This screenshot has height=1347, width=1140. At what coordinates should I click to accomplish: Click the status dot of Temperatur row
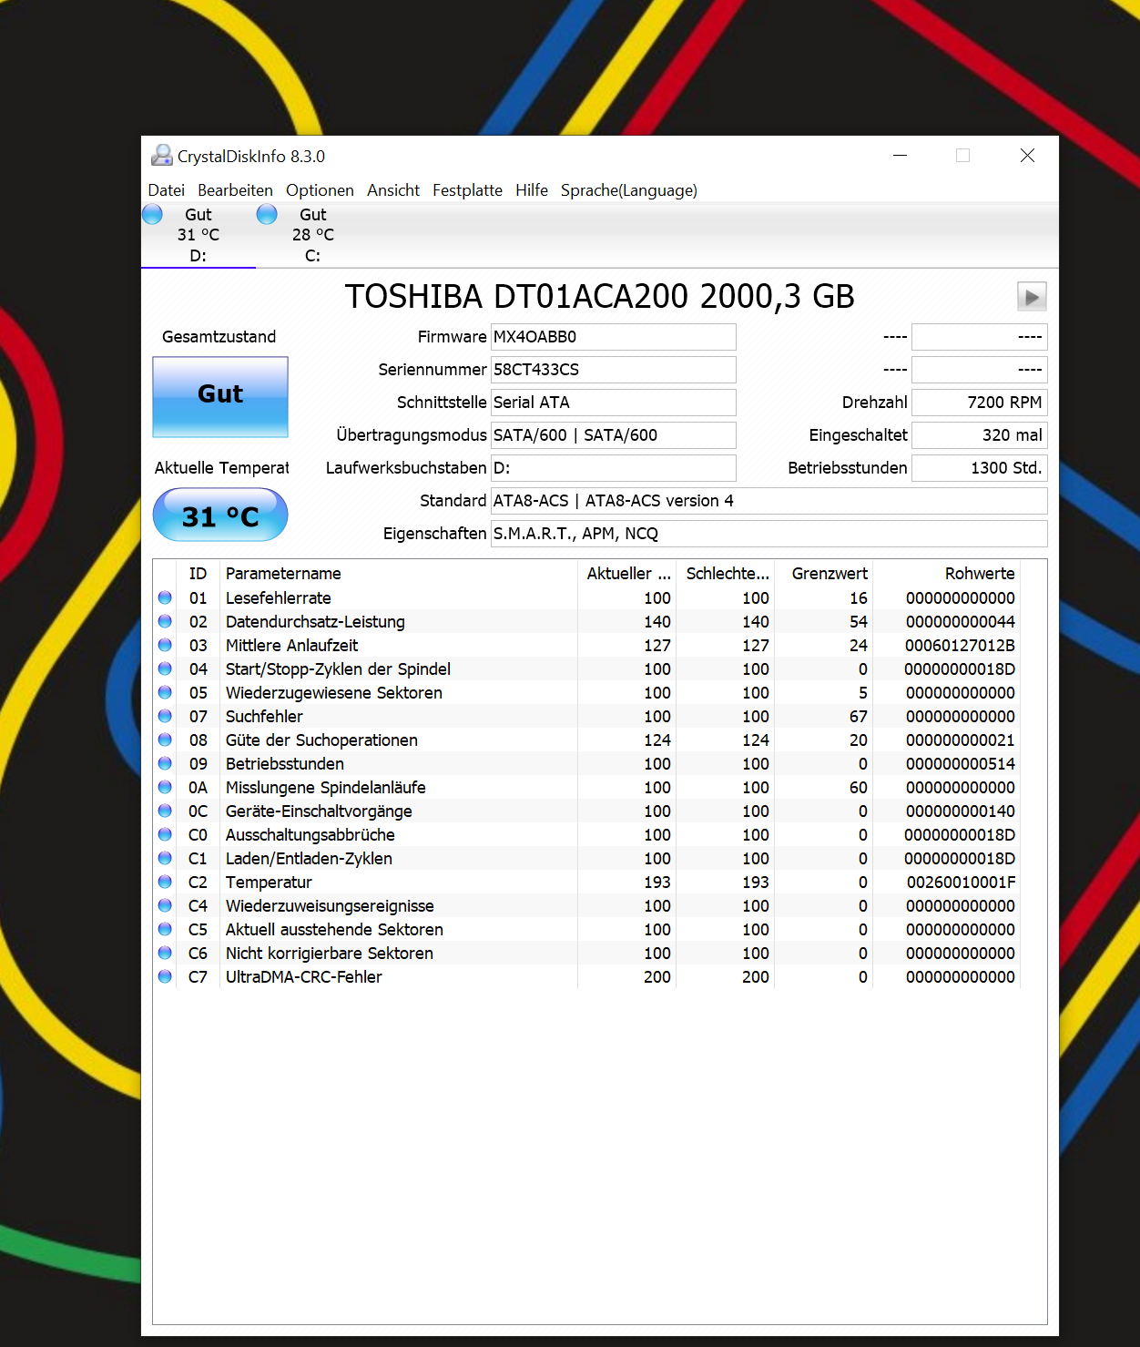tap(165, 882)
